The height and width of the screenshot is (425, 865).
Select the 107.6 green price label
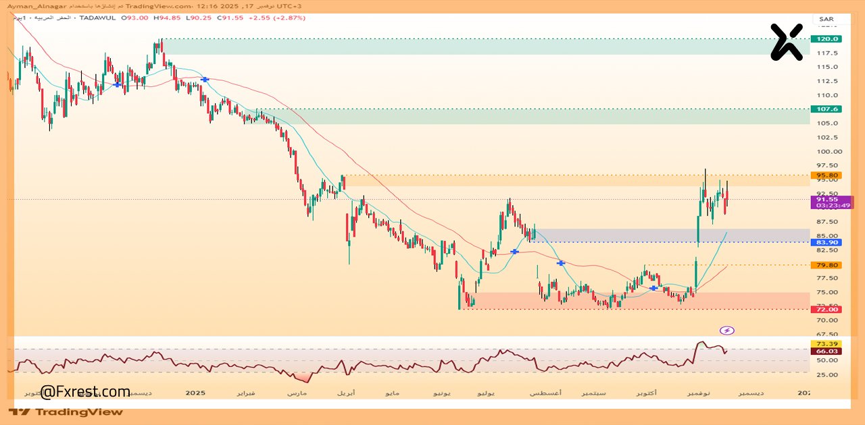click(x=826, y=109)
